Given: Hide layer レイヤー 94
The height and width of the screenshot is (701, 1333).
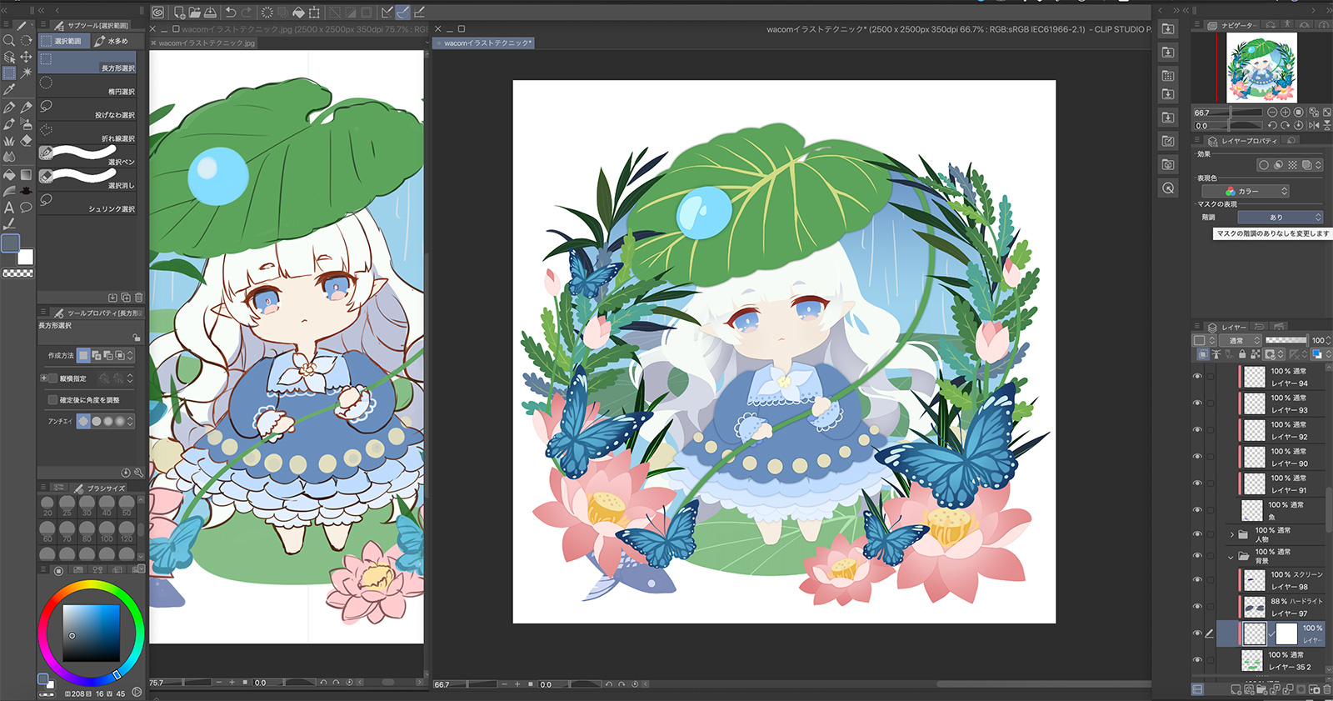Looking at the screenshot, I should coord(1197,377).
